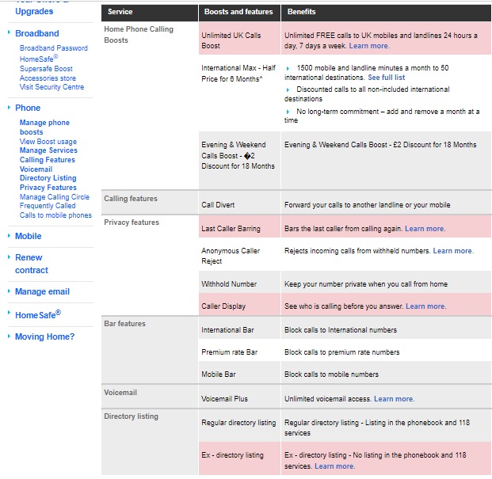Collapse the Phone sidebar section arrow

(9, 108)
